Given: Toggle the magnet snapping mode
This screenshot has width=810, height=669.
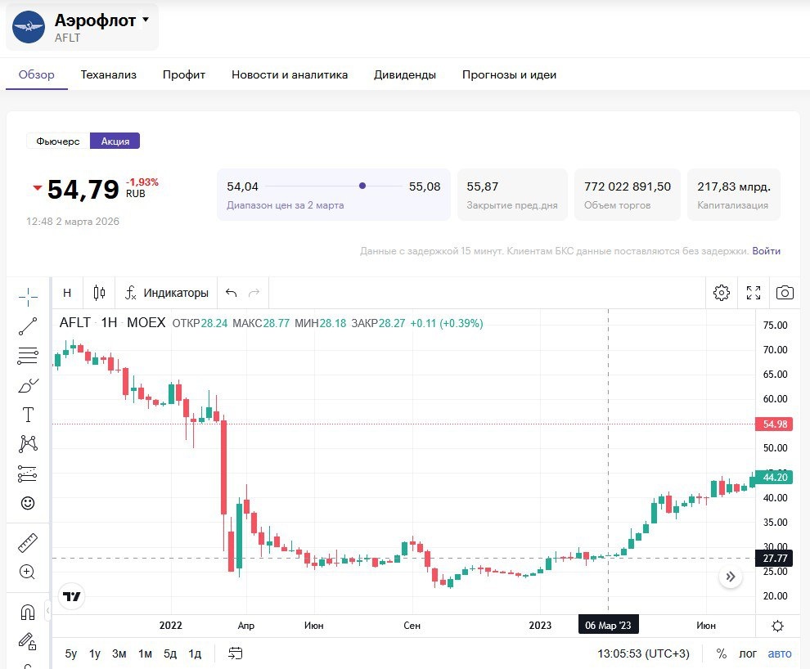Looking at the screenshot, I should (28, 613).
